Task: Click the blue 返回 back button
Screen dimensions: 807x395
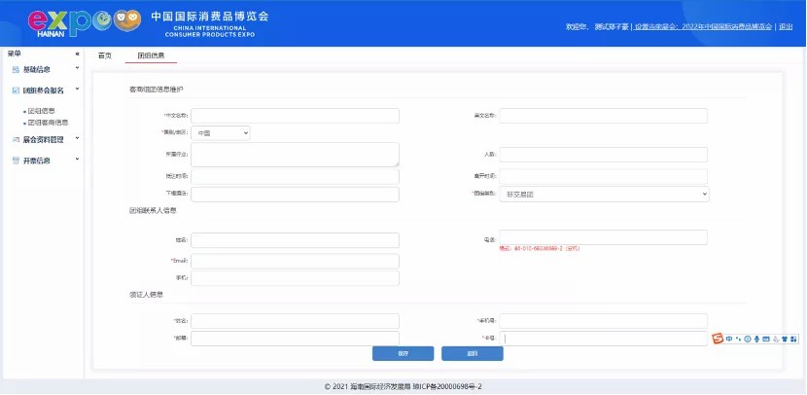Action: tap(473, 354)
